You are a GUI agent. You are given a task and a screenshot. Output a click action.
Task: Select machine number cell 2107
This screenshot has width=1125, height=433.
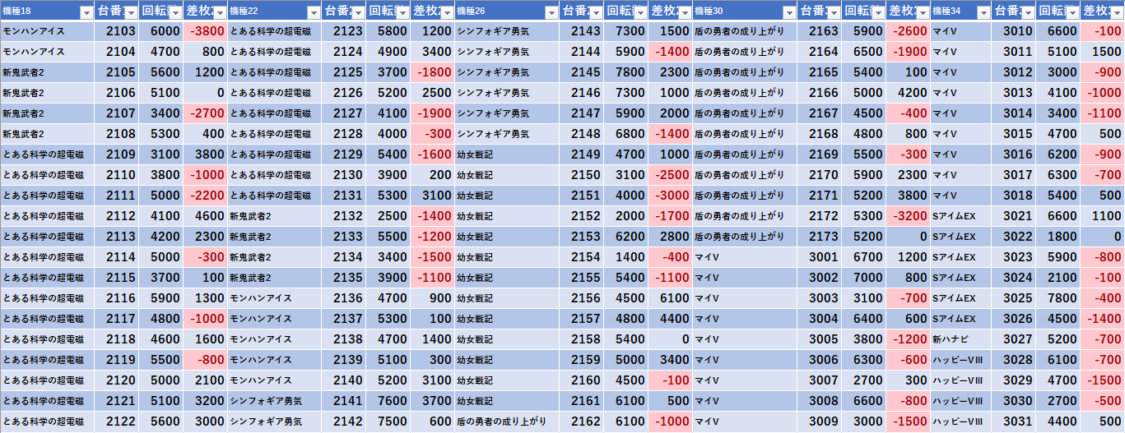point(116,113)
